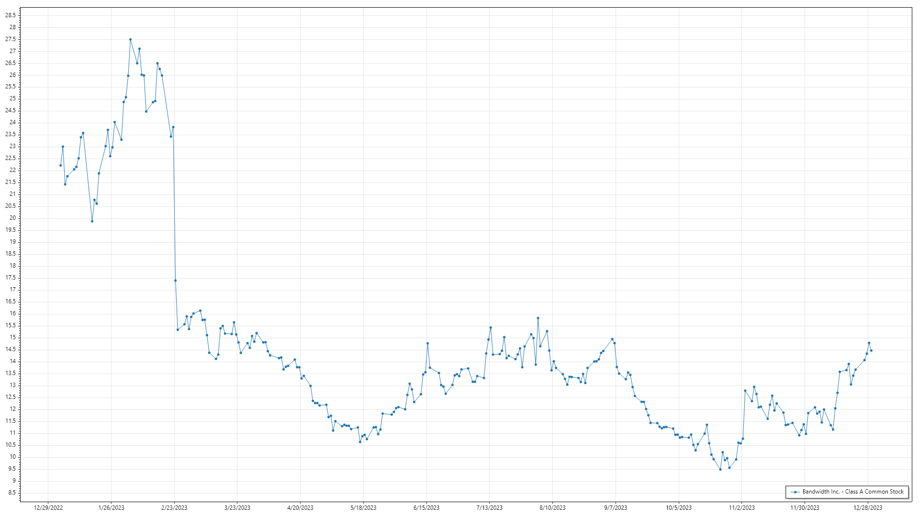Click the 8.5 y-axis value label
The width and height of the screenshot is (919, 516).
coord(12,493)
